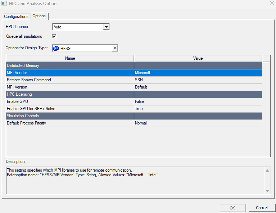Select the MPI Version row
Image resolution: width=276 pixels, height=213 pixels.
(70, 87)
